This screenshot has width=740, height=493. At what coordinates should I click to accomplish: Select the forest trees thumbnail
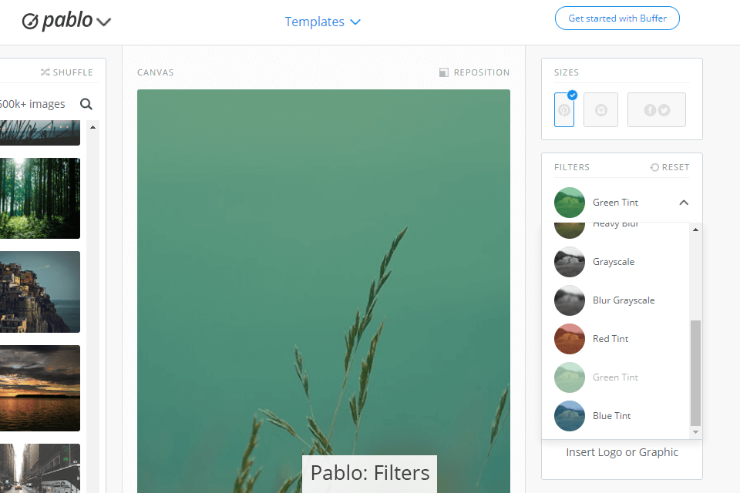tap(39, 198)
